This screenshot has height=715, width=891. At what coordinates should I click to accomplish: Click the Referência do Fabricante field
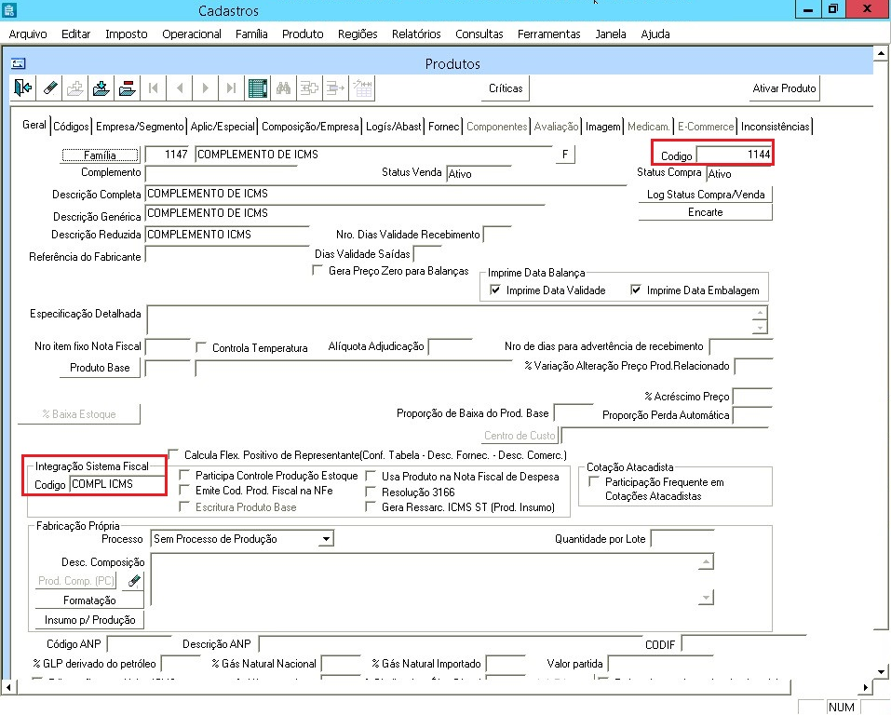[227, 255]
